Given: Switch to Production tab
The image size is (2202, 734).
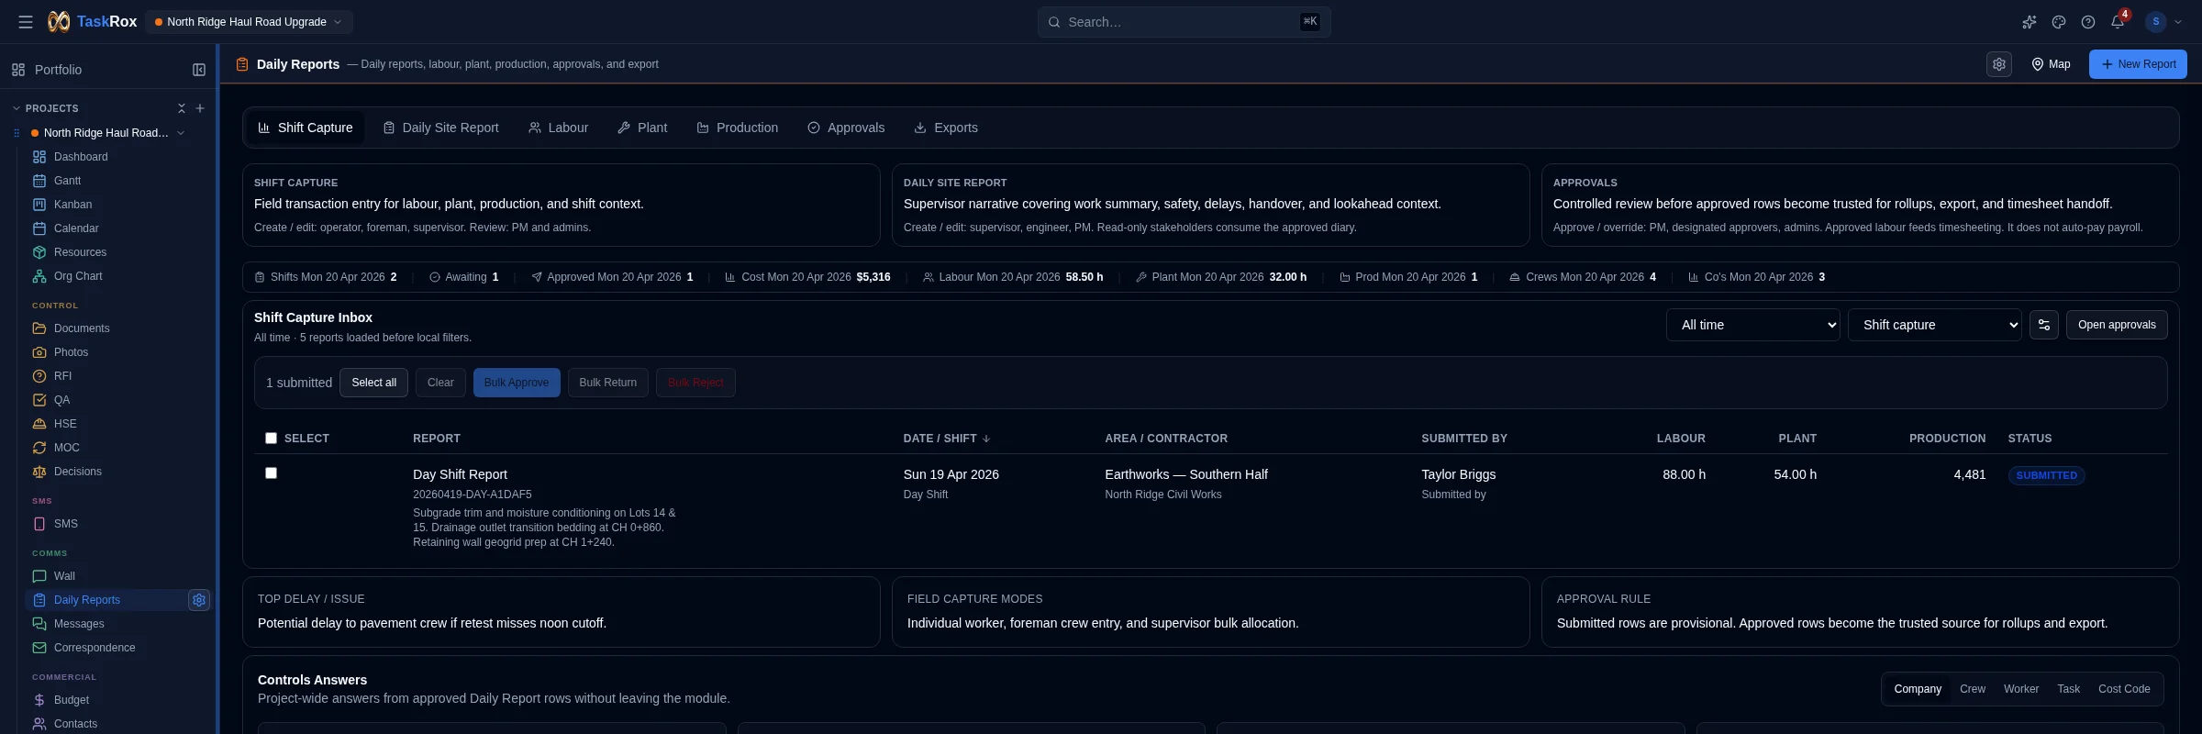Looking at the screenshot, I should 738,128.
